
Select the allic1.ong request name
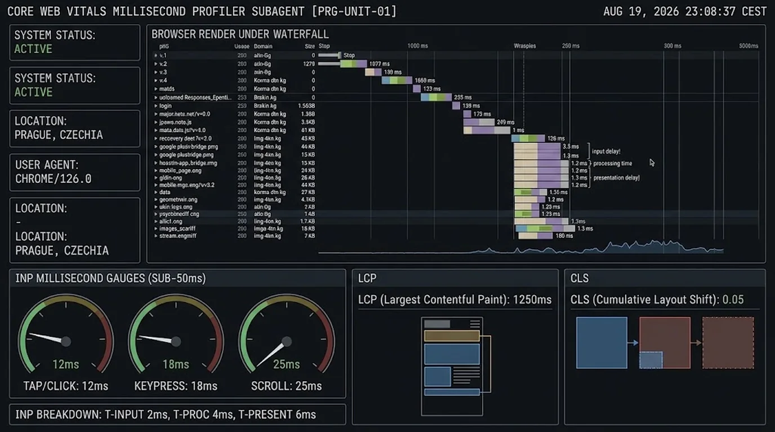(171, 222)
